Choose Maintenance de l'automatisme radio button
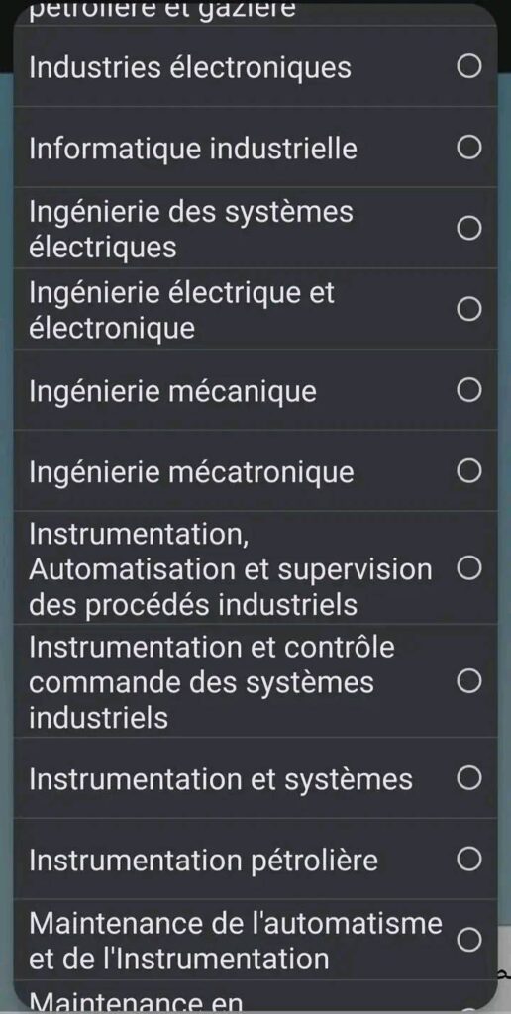The width and height of the screenshot is (511, 1014). click(x=469, y=941)
